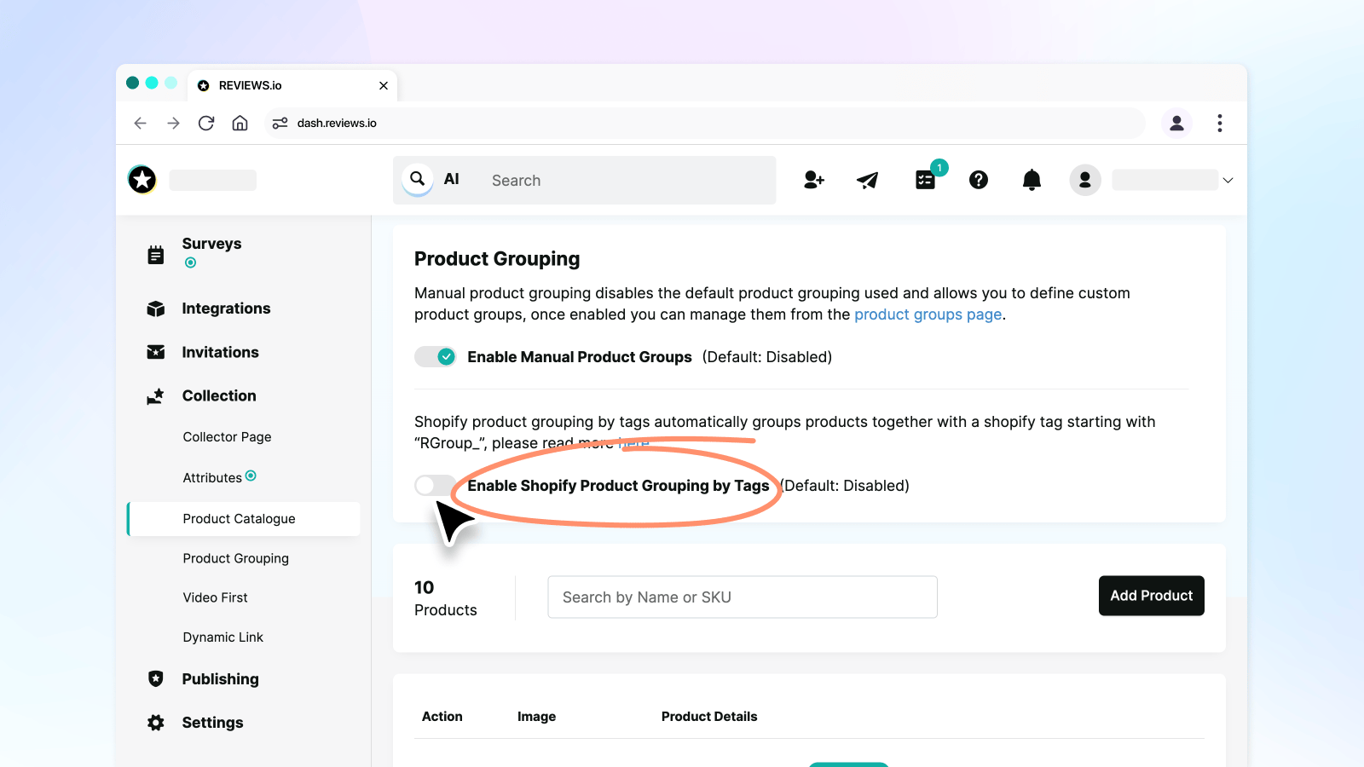
Task: Open the browser three-dot menu
Action: [x=1219, y=124]
